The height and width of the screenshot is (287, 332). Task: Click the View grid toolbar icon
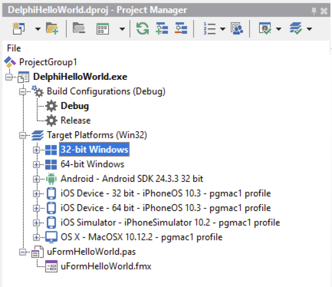103,29
